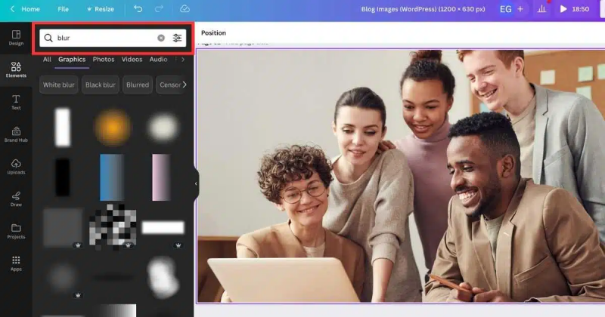This screenshot has width=605, height=317.
Task: Clear the blur search text
Action: (x=161, y=38)
